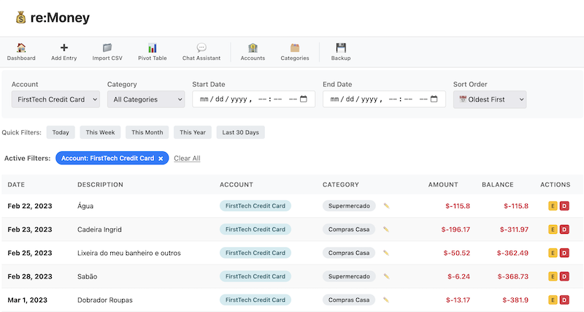Click pencil icon beside Água's Supermercado category
Image resolution: width=584 pixels, height=312 pixels.
coord(386,206)
